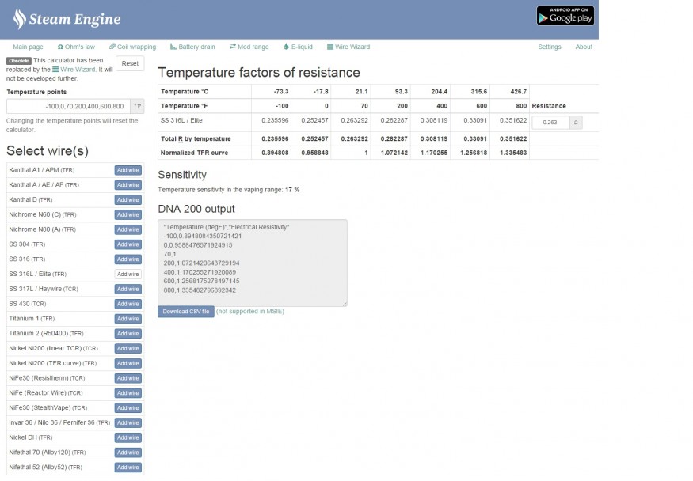This screenshot has width=693, height=481.
Task: Add wire Nickel Ni200 (linear TCR)
Action: pos(128,349)
